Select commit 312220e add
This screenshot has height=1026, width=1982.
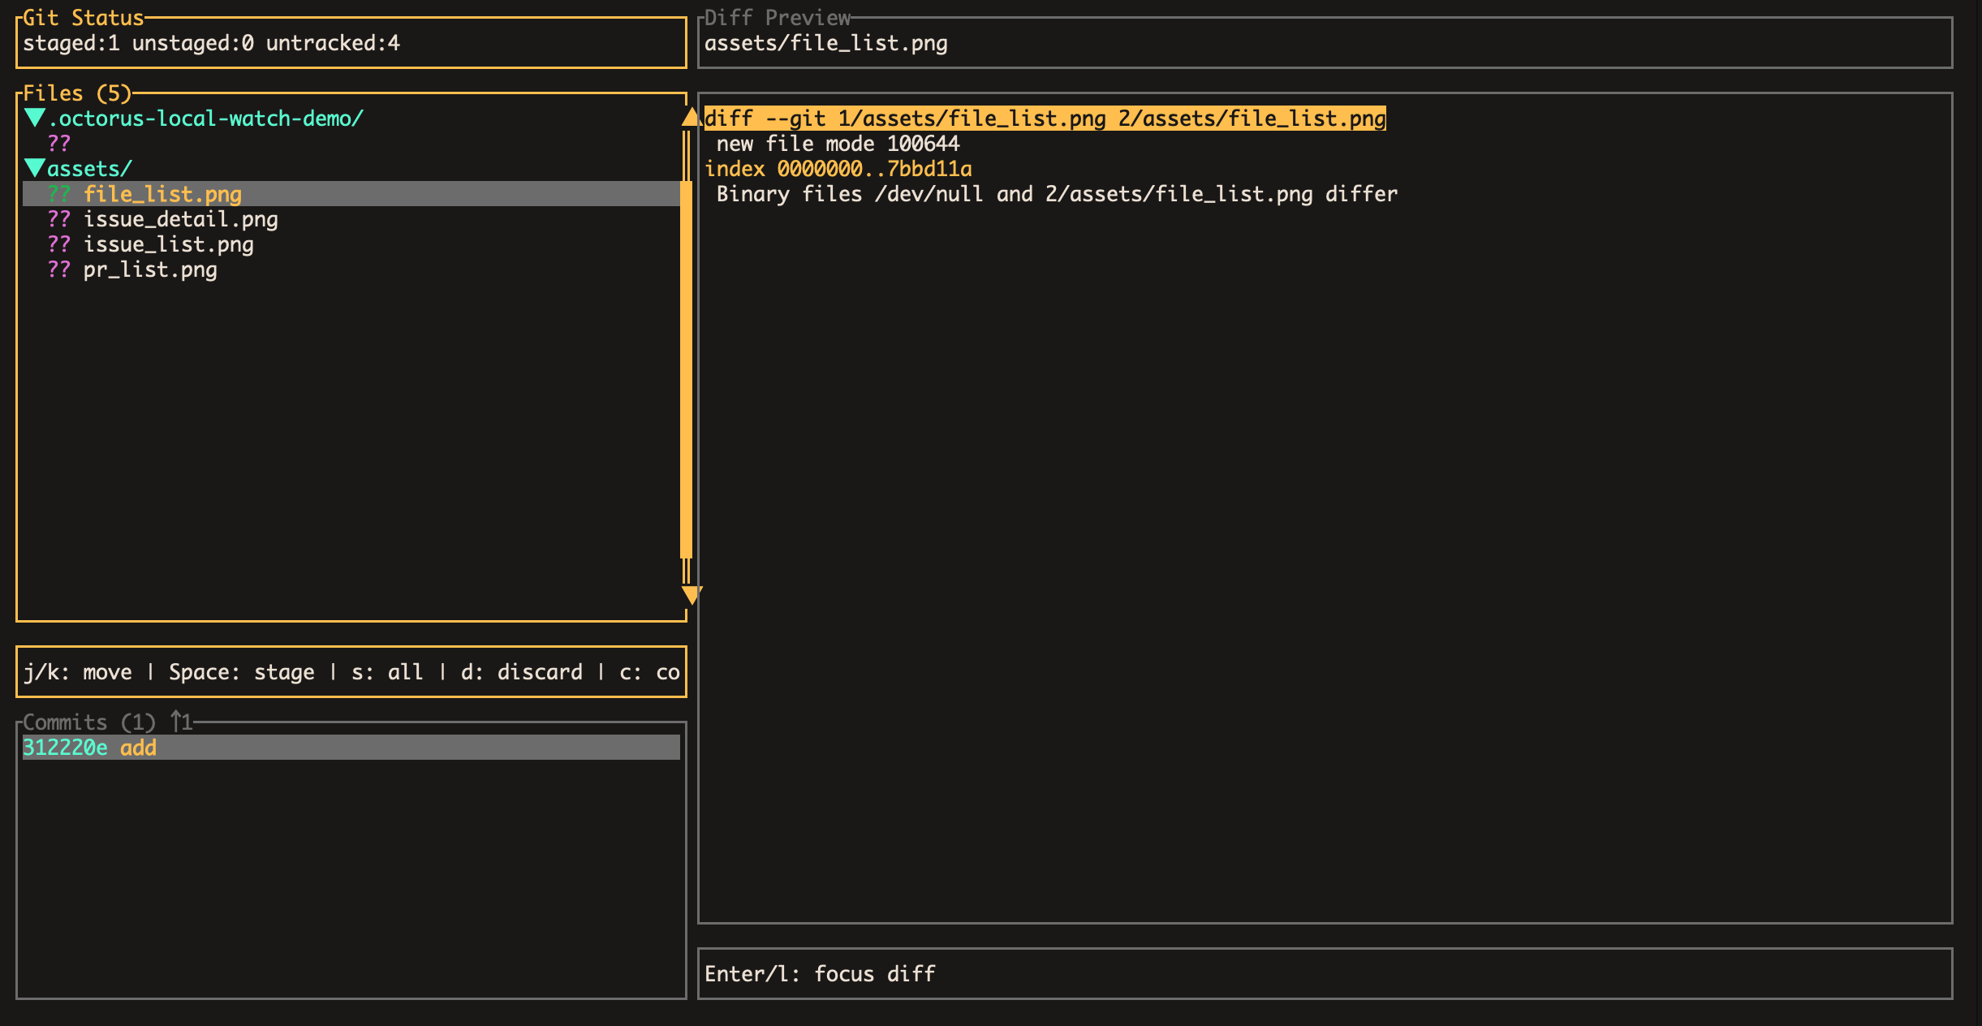click(x=351, y=748)
